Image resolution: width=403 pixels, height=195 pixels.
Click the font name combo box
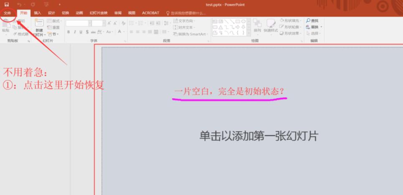(79, 23)
